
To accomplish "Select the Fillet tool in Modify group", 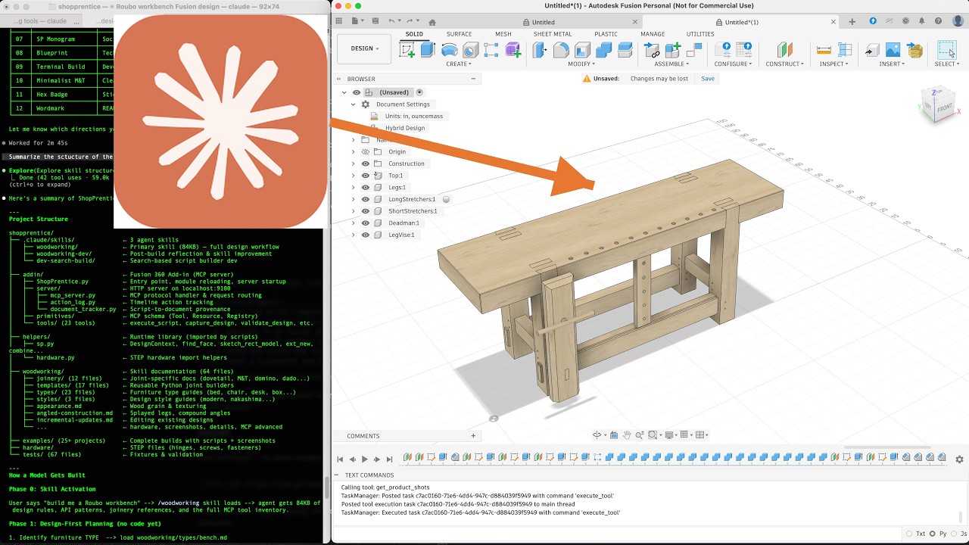I will click(x=561, y=50).
